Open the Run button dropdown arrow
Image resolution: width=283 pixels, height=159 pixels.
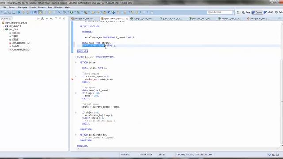[x=75, y=12]
